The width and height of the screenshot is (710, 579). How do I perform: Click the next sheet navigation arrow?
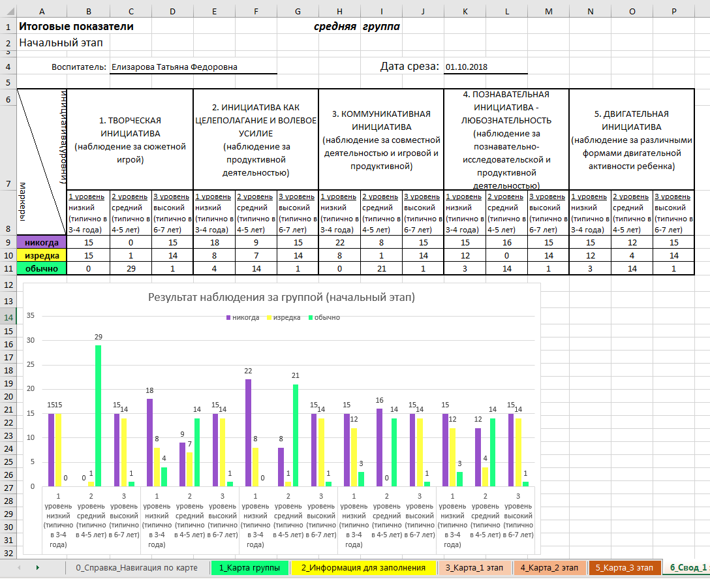pos(38,567)
